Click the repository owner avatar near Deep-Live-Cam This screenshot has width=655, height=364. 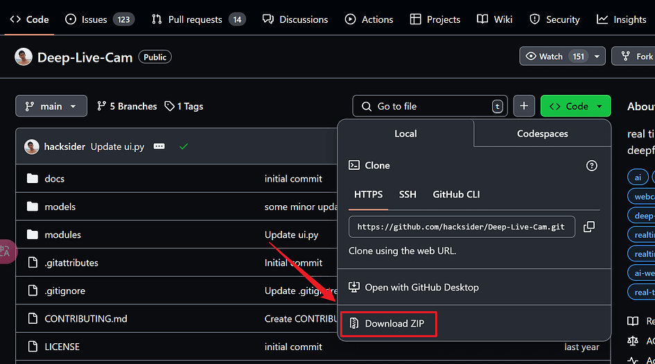tap(24, 57)
